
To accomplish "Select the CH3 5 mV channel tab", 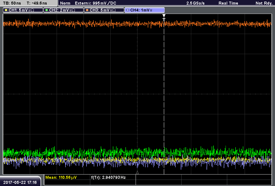I will (104, 10).
